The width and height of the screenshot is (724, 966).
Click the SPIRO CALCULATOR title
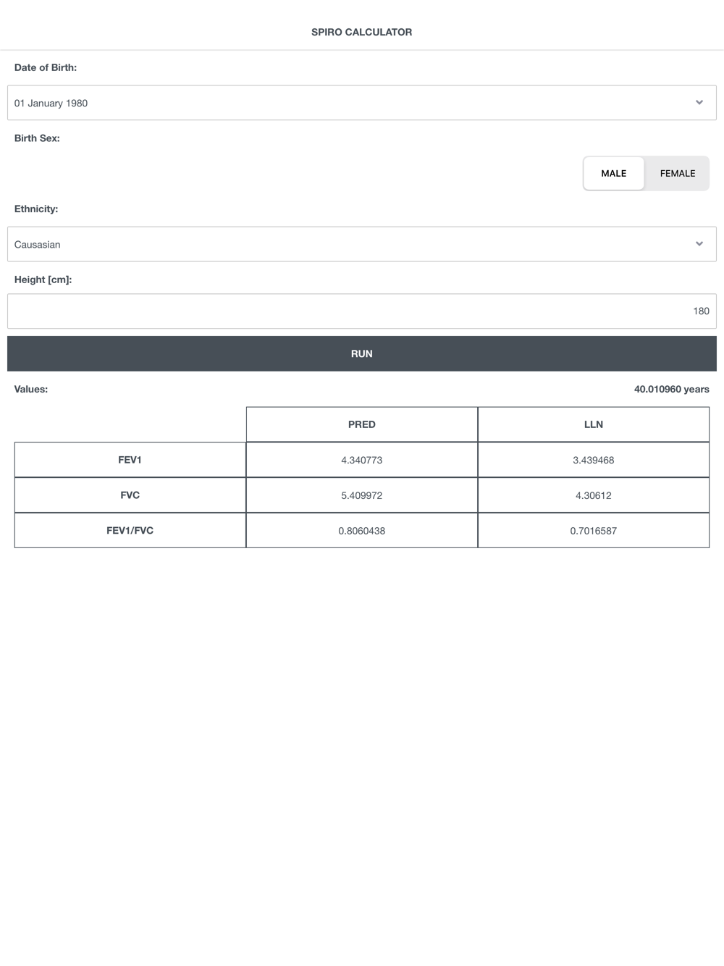(362, 32)
